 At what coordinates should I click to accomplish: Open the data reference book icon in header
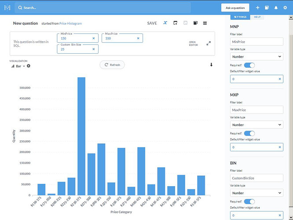point(267,7)
